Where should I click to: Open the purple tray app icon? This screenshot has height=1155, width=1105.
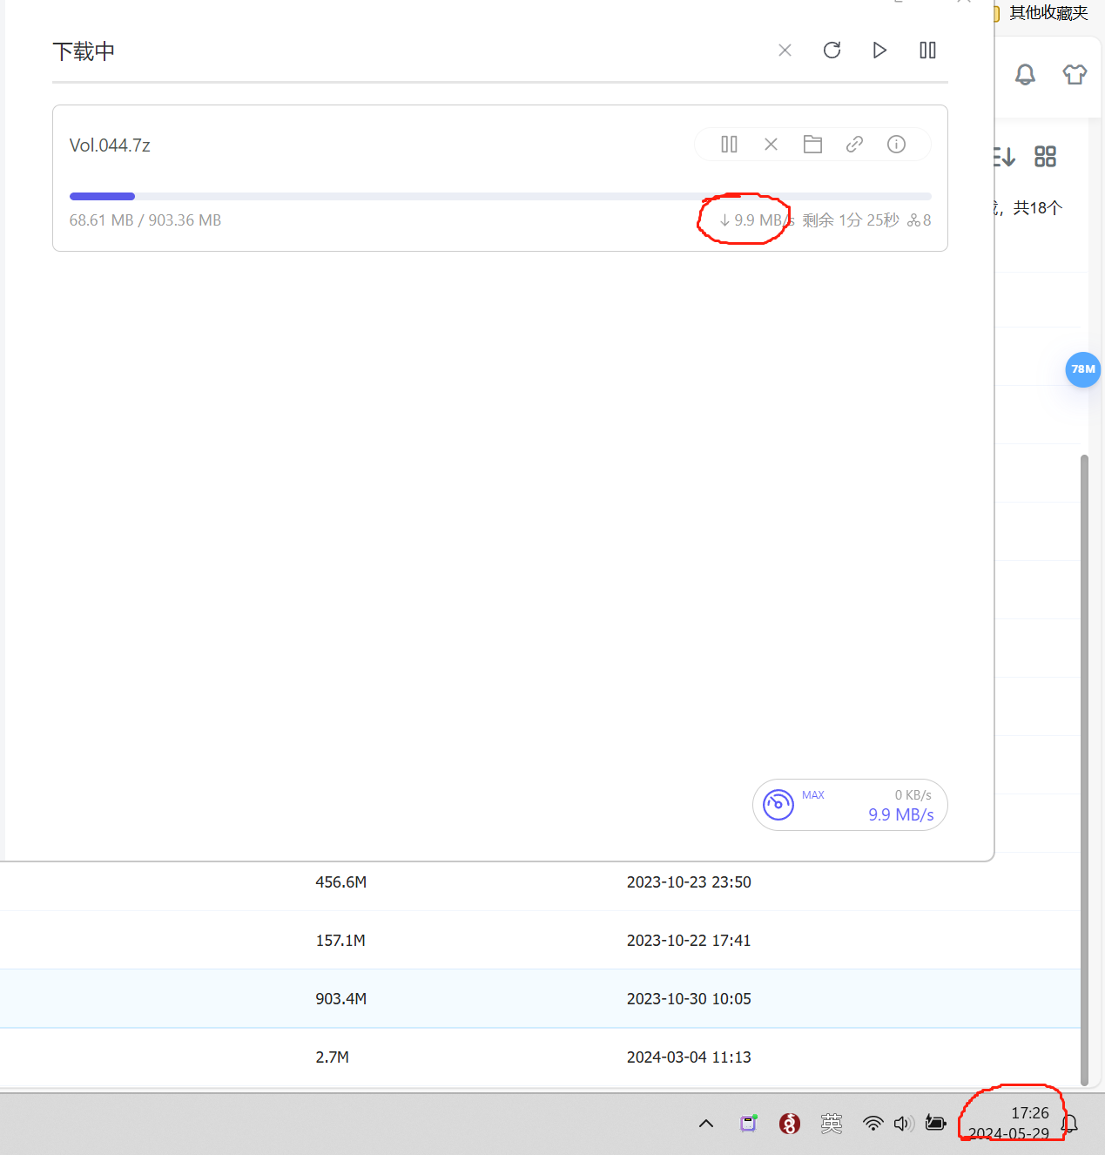(749, 1124)
